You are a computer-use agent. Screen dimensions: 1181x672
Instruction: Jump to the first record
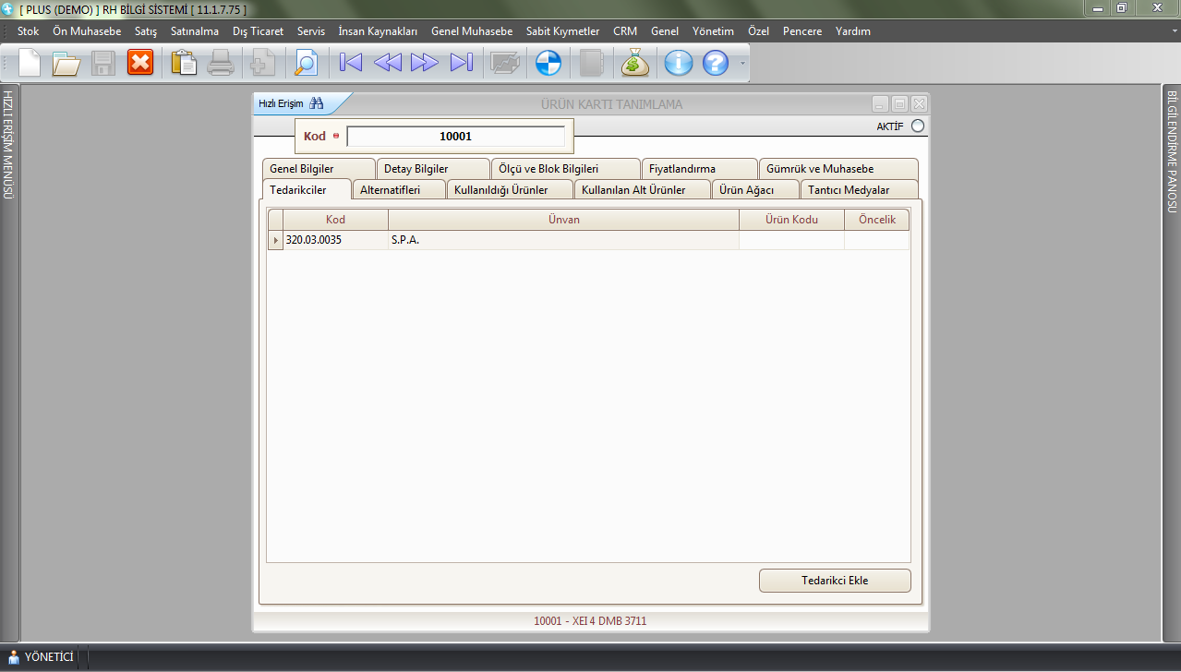tap(351, 63)
